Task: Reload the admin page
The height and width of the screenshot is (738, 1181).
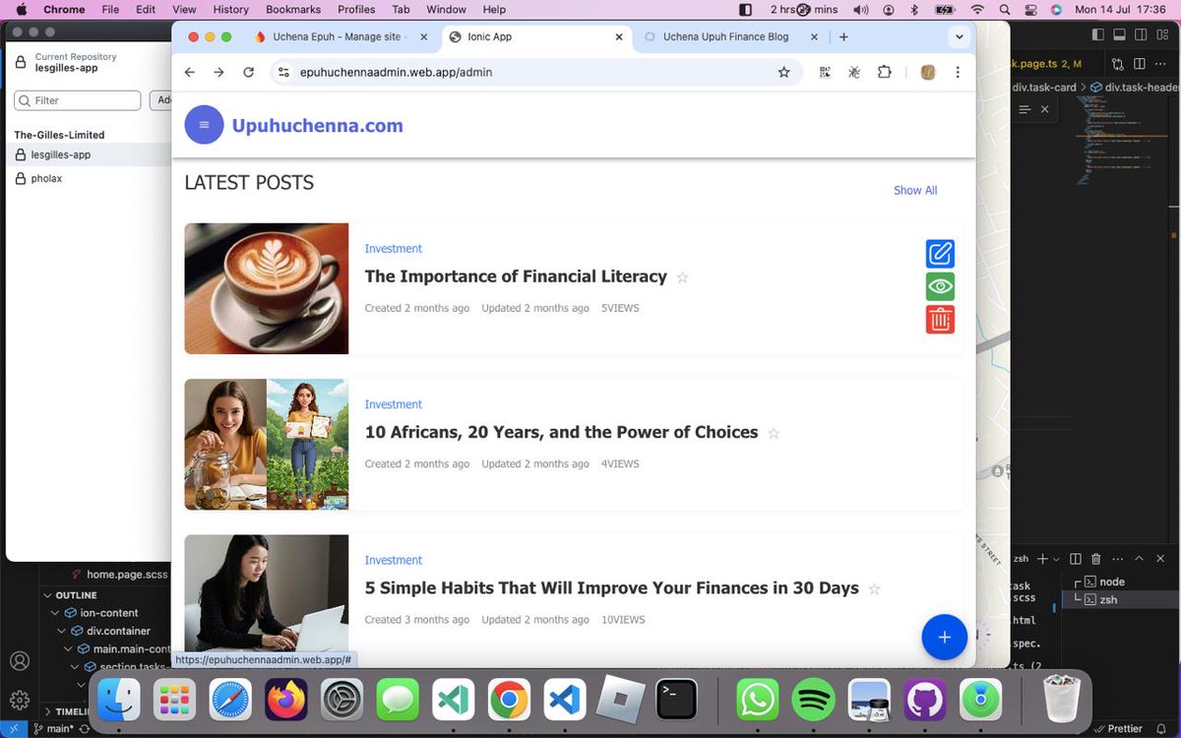Action: pyautogui.click(x=248, y=72)
